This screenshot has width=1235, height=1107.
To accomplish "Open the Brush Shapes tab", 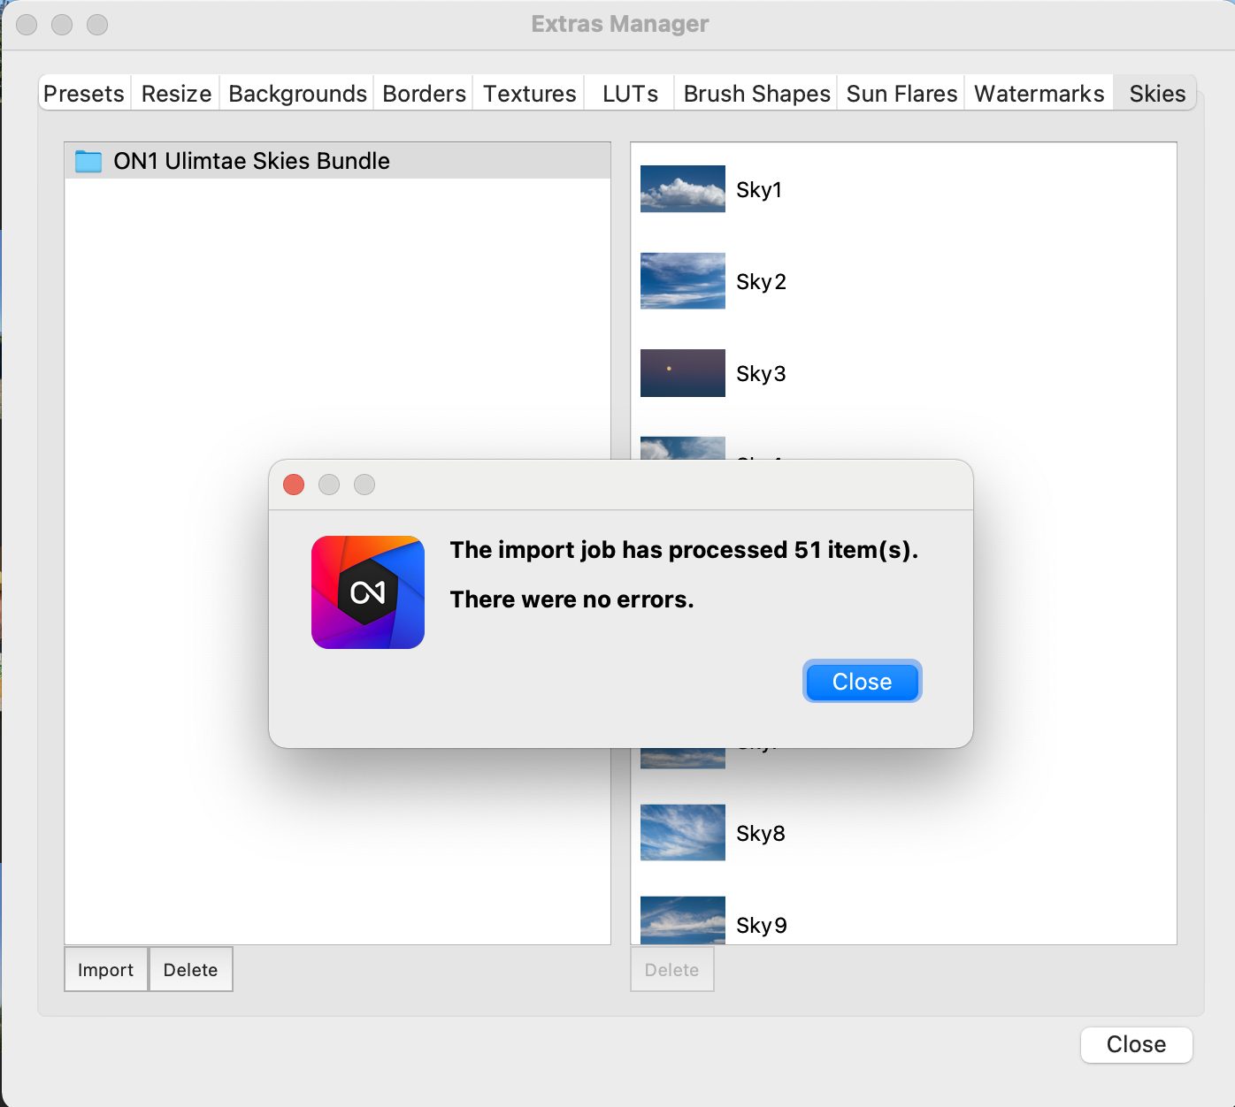I will click(756, 94).
